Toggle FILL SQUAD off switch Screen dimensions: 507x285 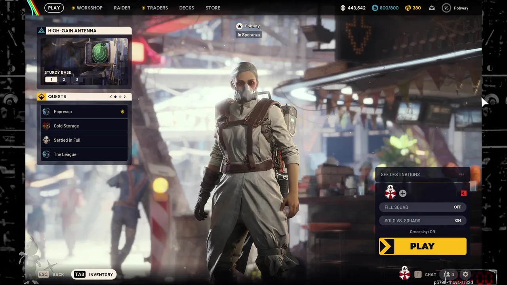click(423, 207)
